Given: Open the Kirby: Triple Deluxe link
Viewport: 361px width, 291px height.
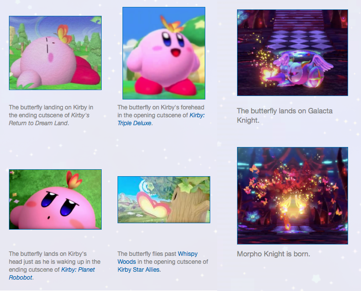Looking at the screenshot, I should pos(161,119).
